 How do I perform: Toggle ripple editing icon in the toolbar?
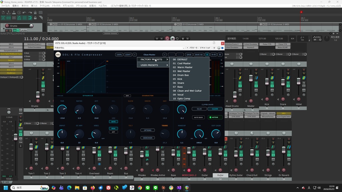[x=14, y=18]
